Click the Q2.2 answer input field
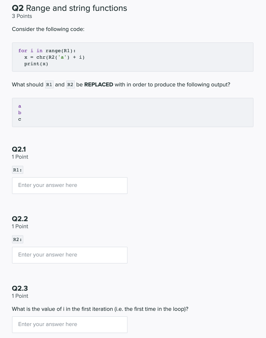266x338 pixels. [69, 255]
